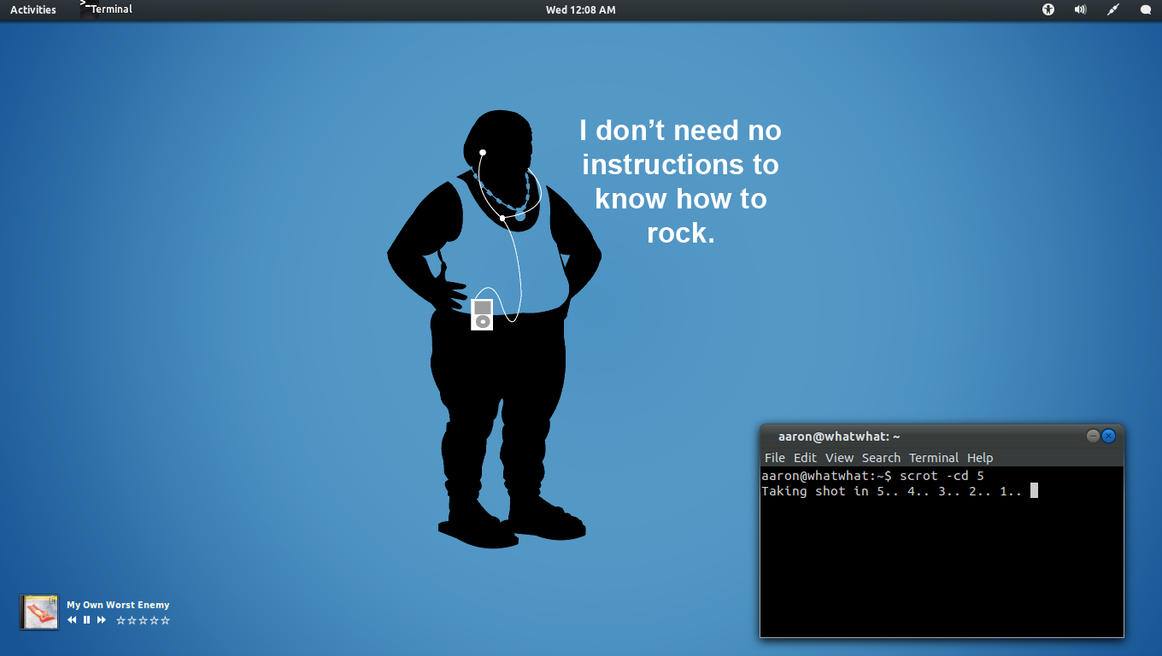Open the Activities overview
1162x656 pixels.
pos(33,10)
